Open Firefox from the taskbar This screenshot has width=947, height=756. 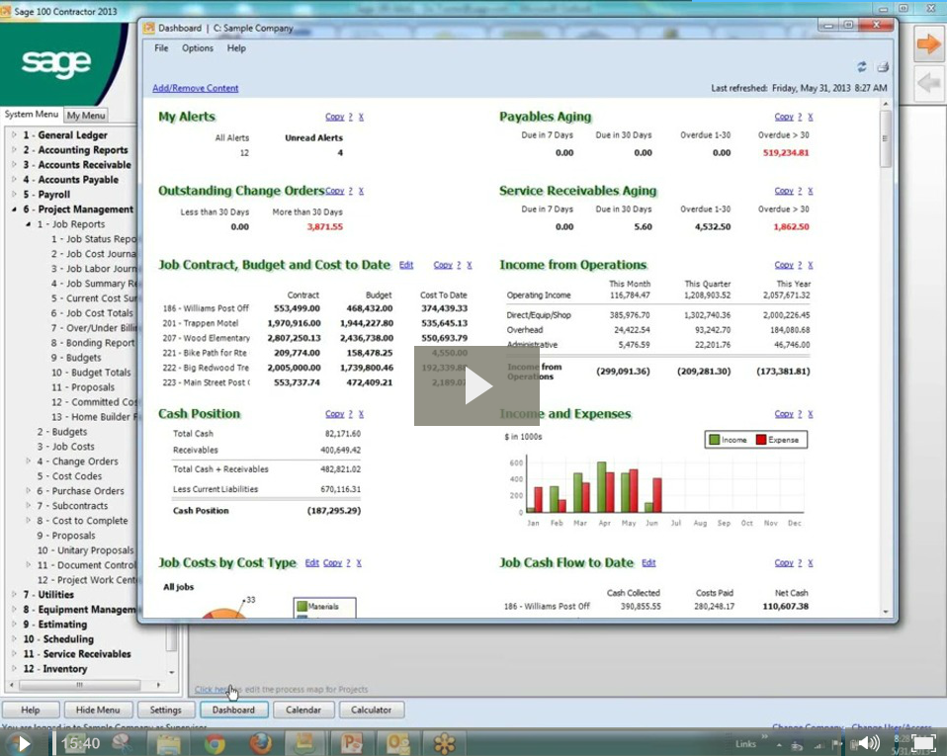[260, 743]
